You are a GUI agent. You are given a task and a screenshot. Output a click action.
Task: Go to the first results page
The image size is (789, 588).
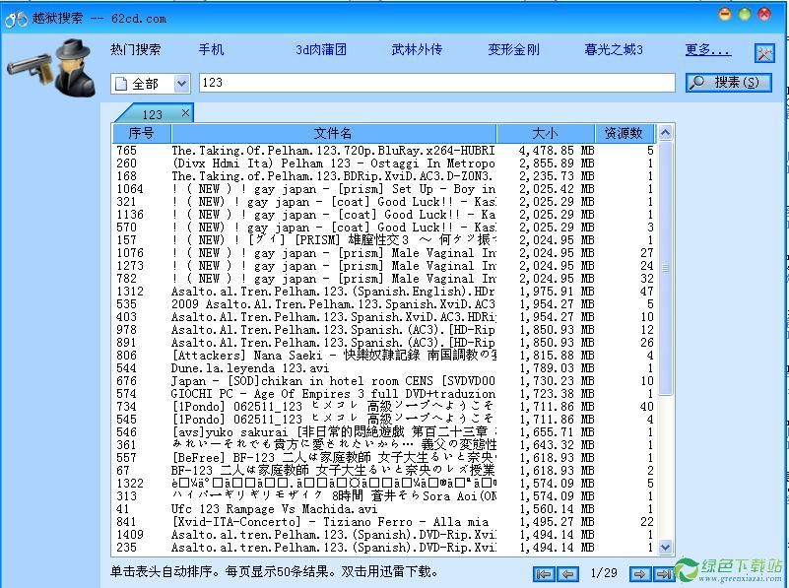tap(544, 573)
